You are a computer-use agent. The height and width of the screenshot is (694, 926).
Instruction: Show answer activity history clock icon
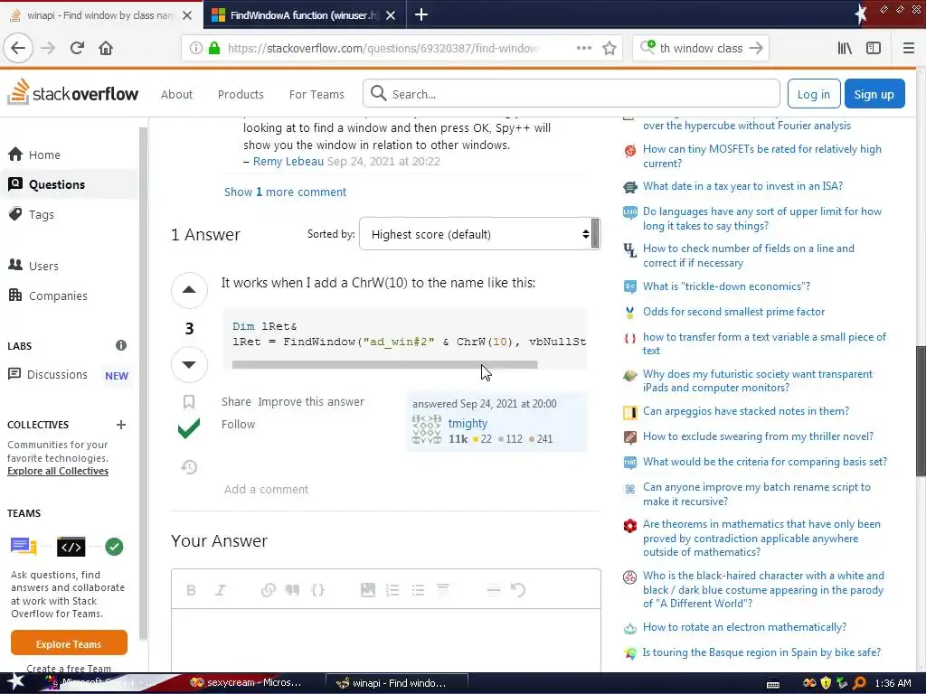pos(189,467)
